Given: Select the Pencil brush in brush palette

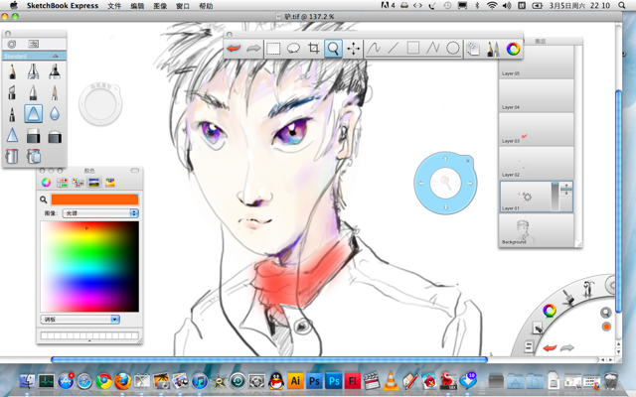Looking at the screenshot, I should coord(12,71).
